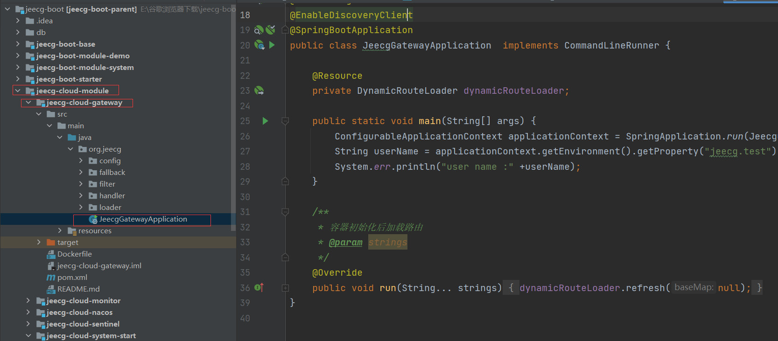Click the run arrow on line 20
778x341 pixels.
click(x=272, y=45)
